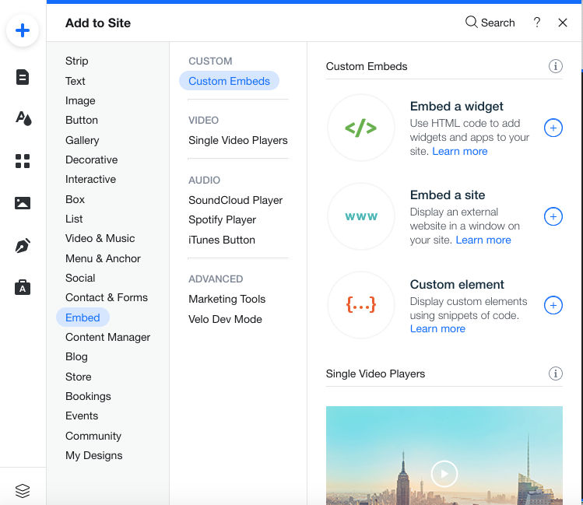Open the Store category
Screen dimensions: 583x505
(x=78, y=377)
